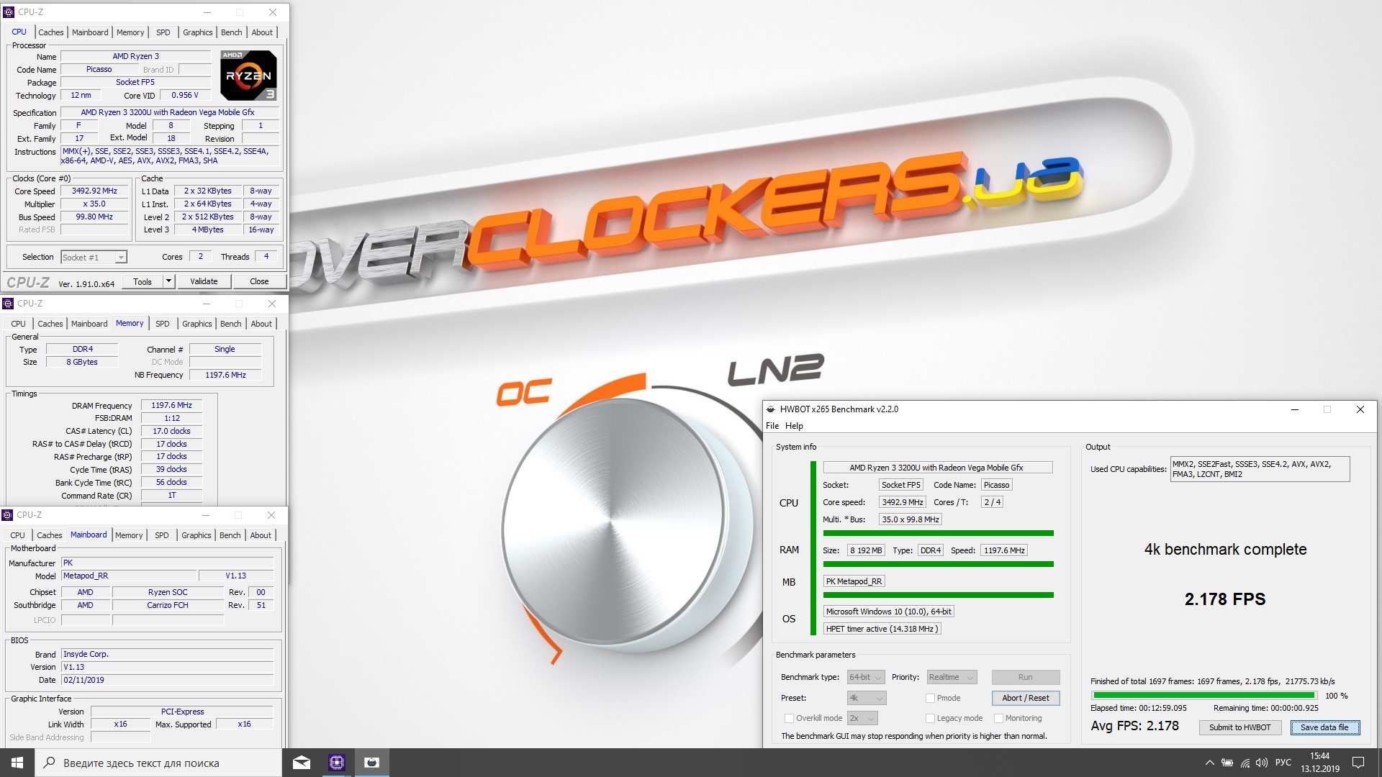Check battery power status icon

pyautogui.click(x=1227, y=763)
